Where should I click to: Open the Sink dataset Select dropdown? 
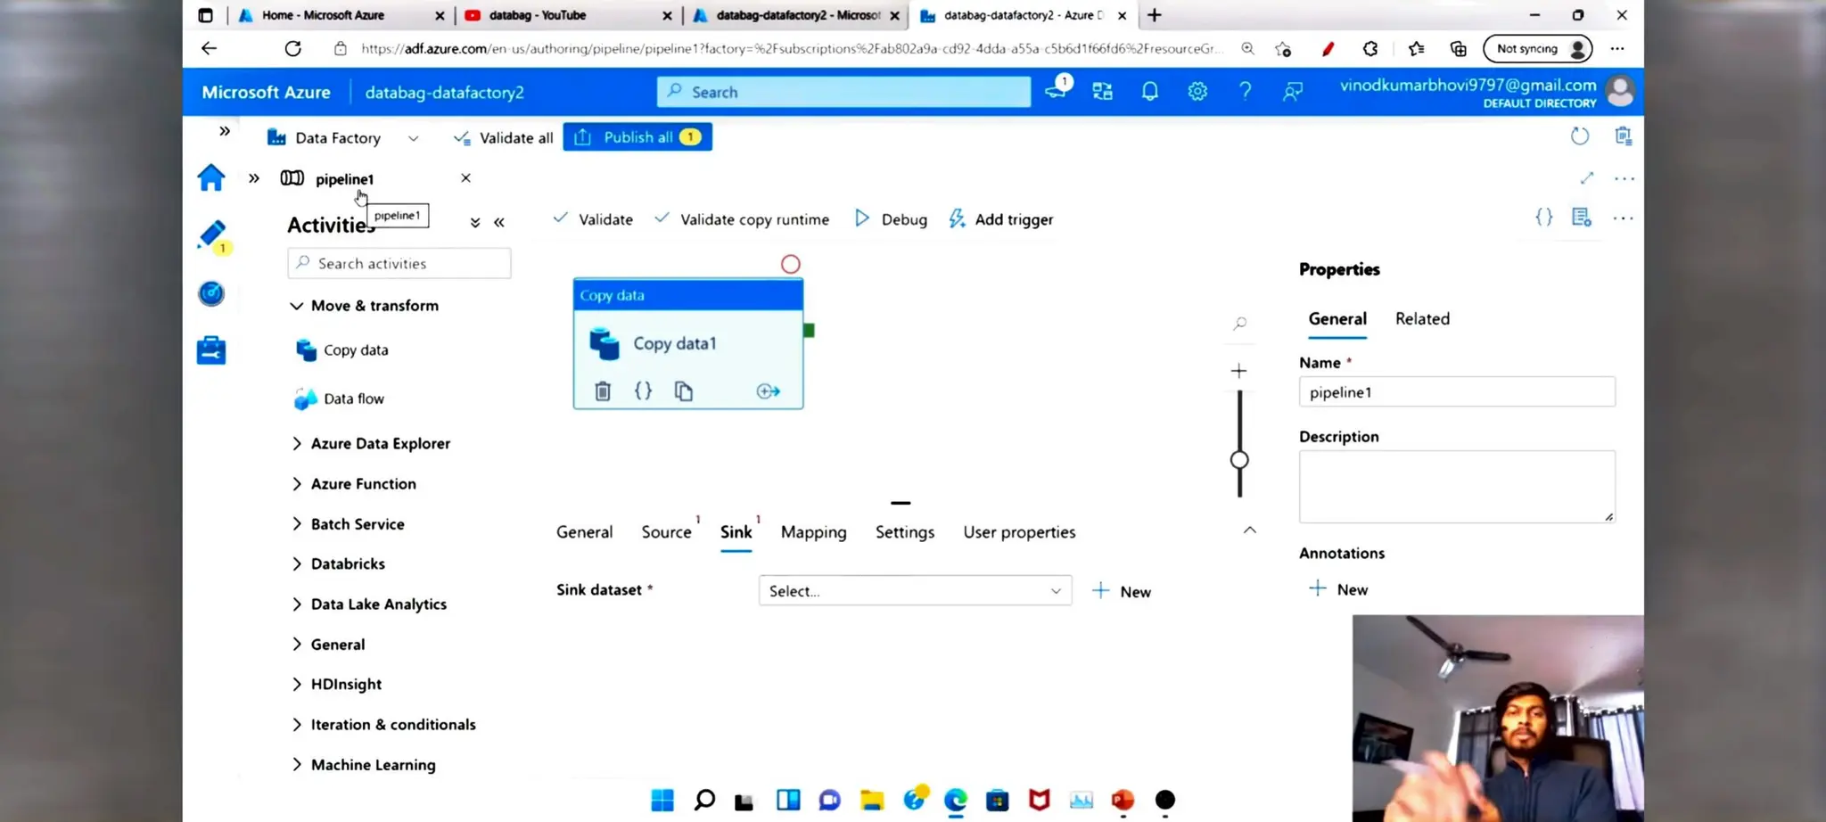tap(915, 590)
